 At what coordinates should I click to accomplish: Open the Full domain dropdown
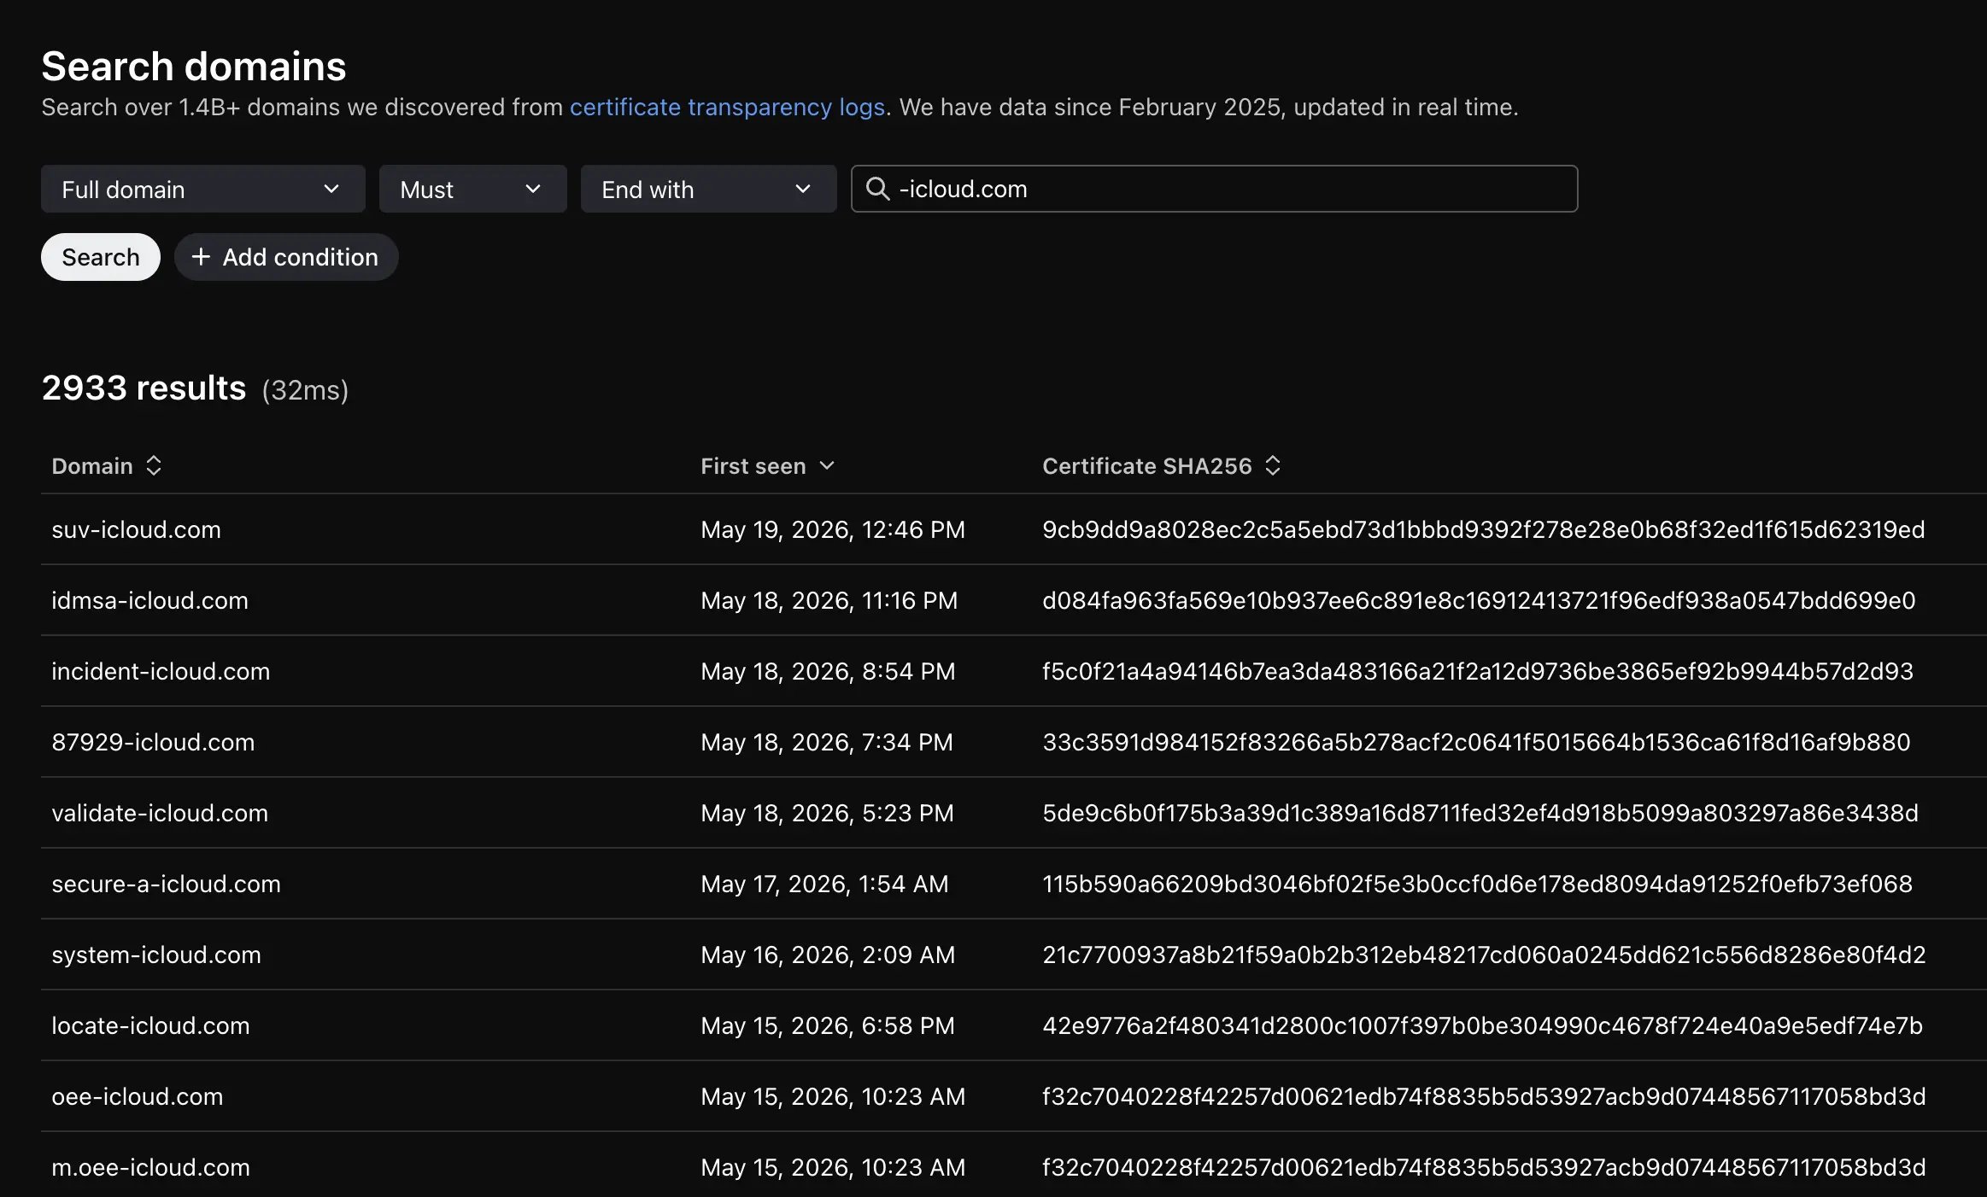[x=203, y=189]
